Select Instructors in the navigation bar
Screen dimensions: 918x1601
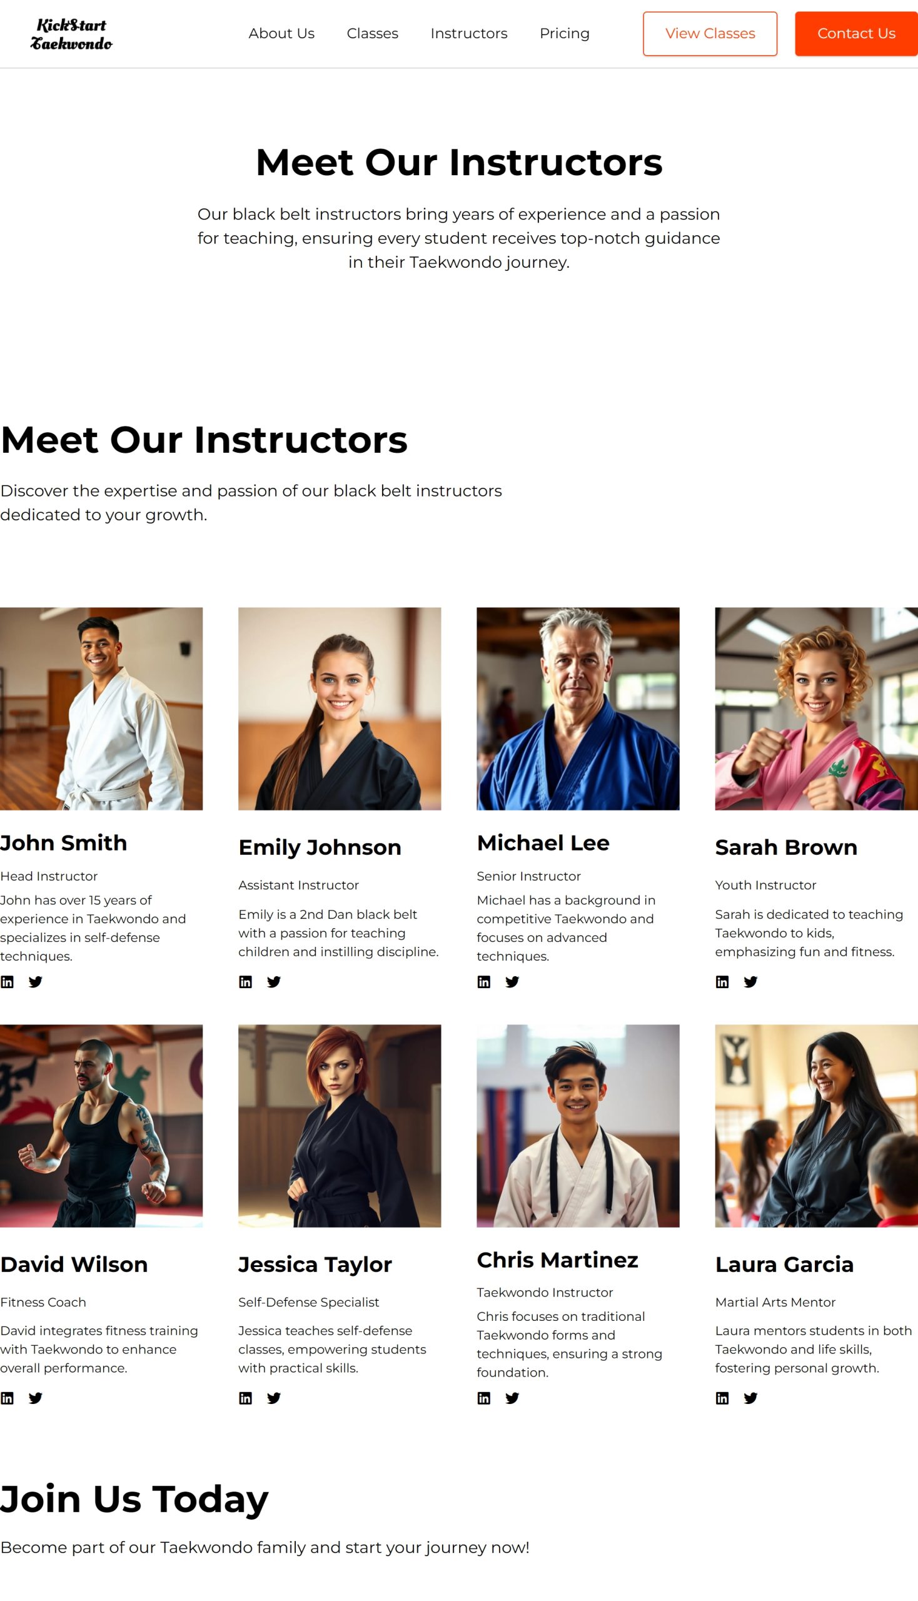468,33
